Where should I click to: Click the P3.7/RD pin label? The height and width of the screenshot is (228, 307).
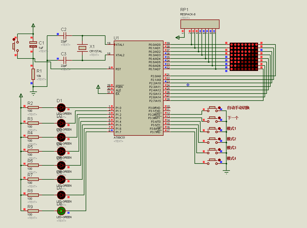(155, 132)
